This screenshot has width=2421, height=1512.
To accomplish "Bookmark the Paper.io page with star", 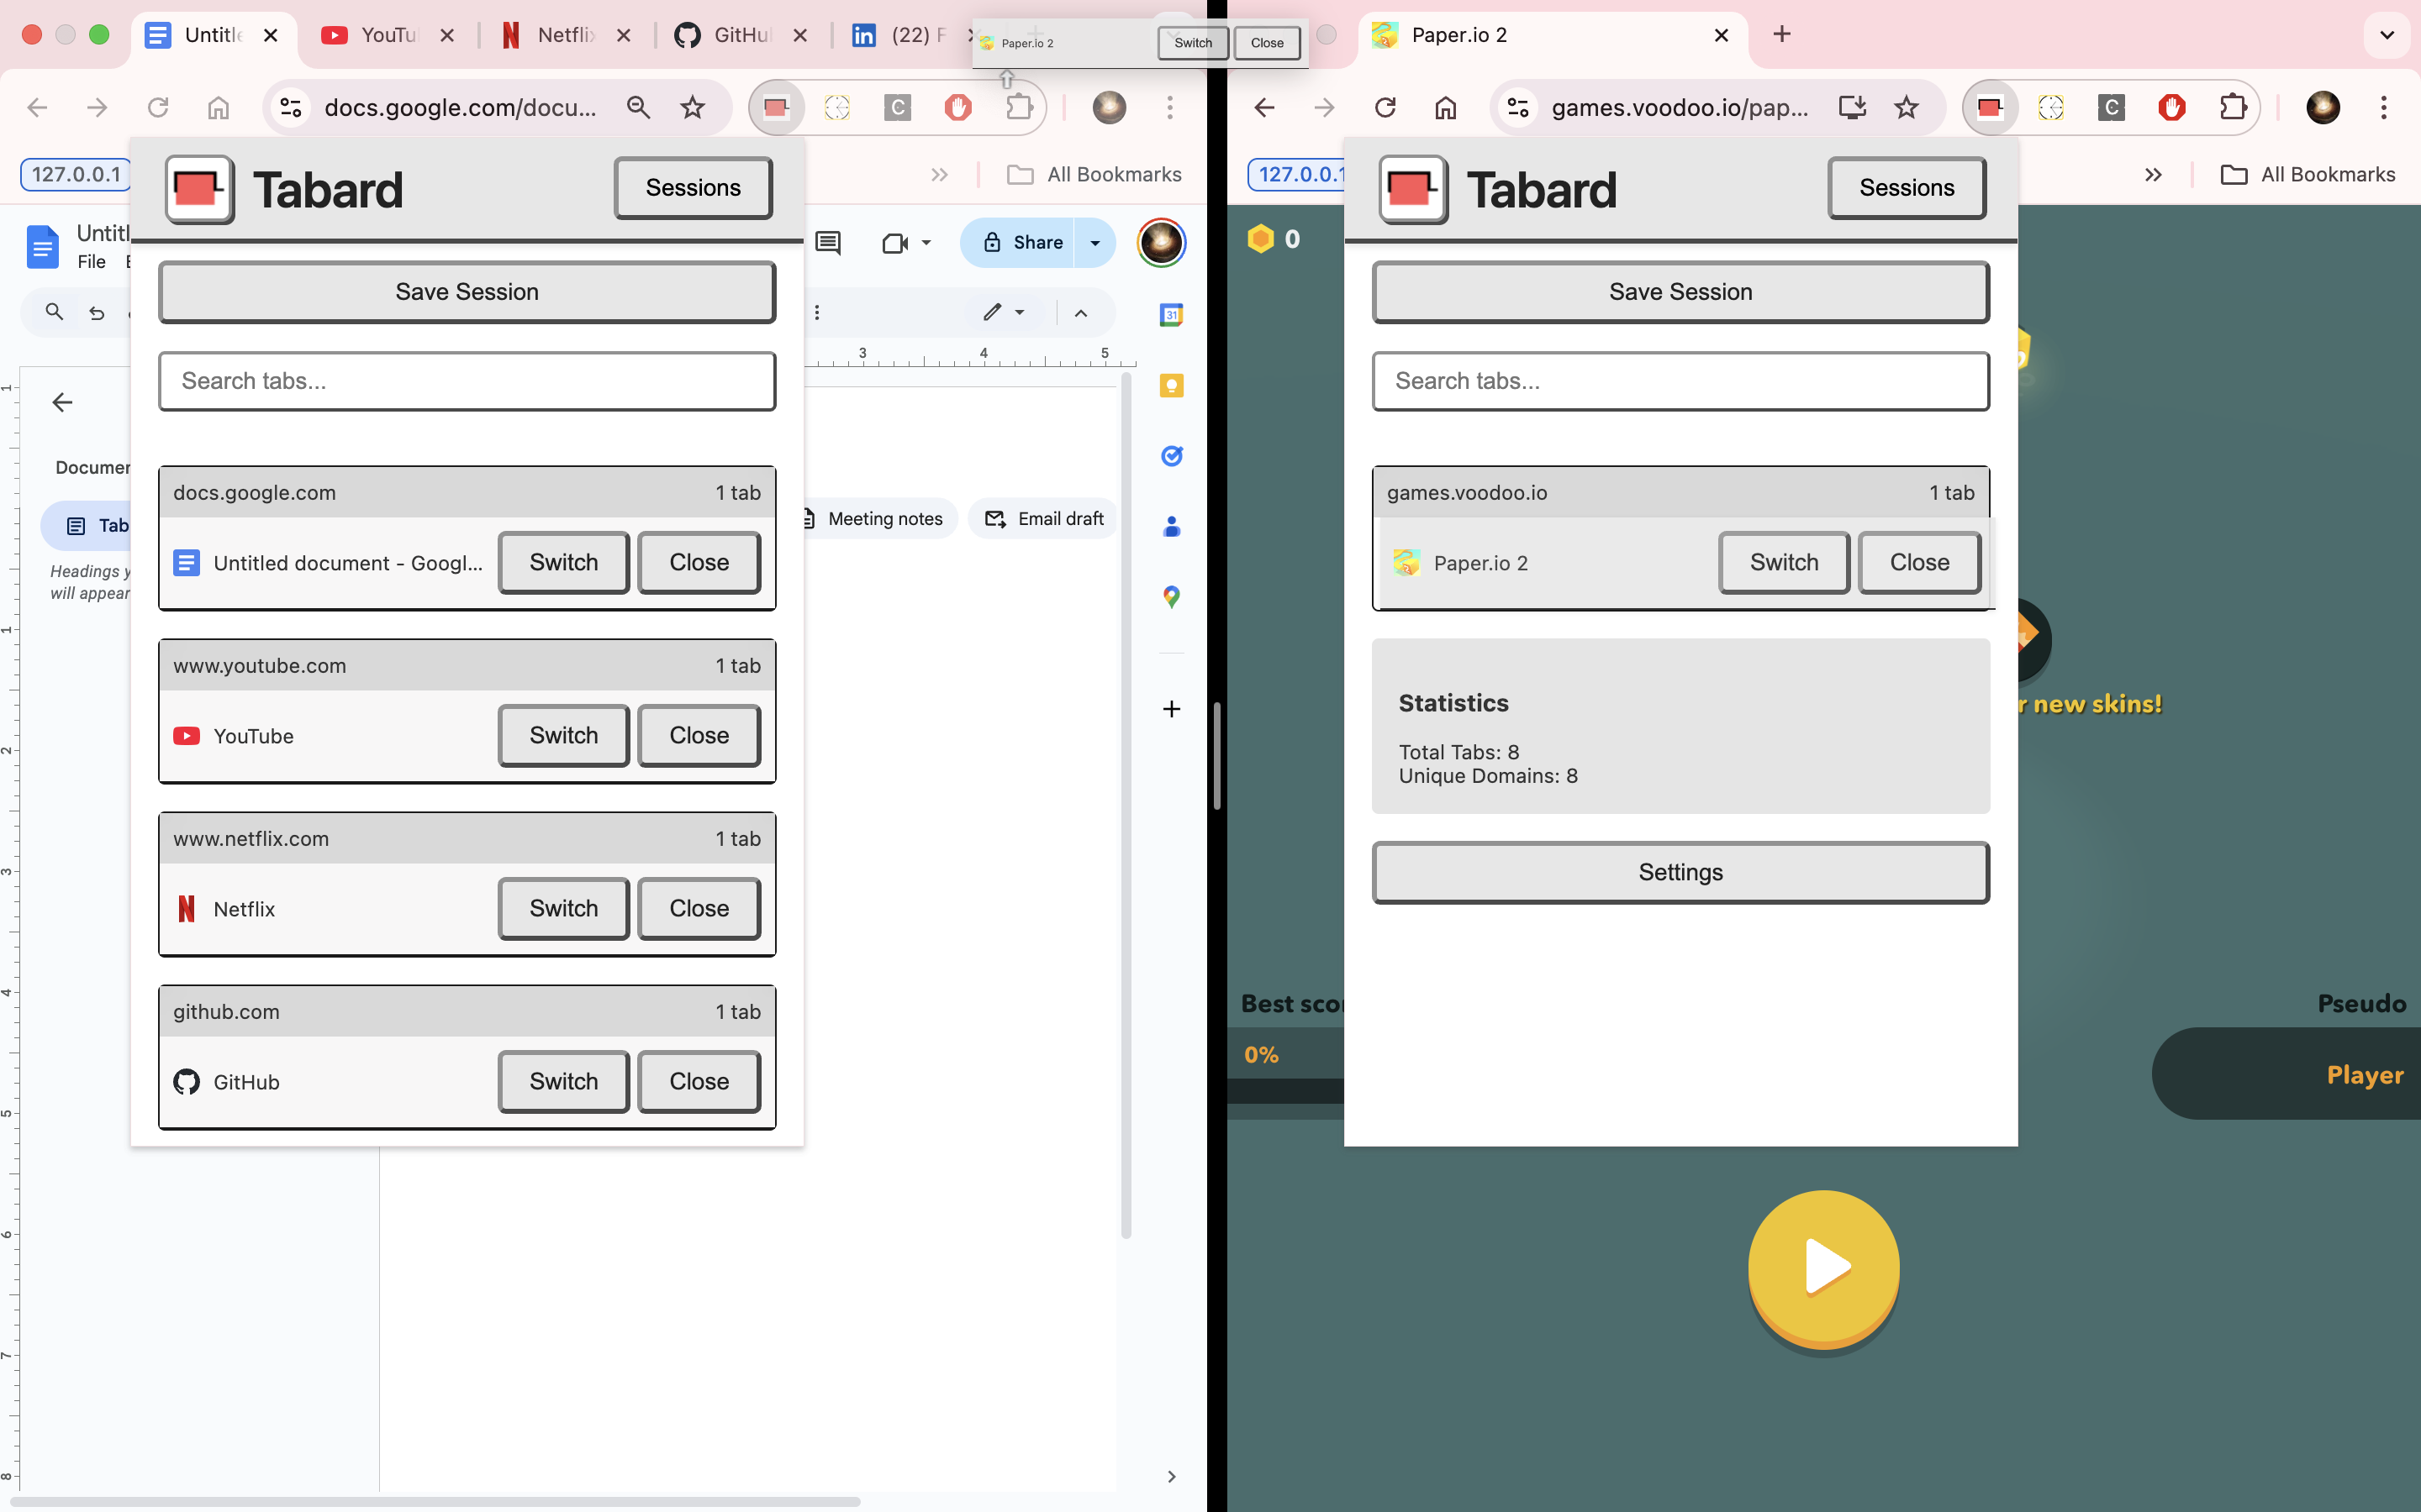I will pos(1907,107).
